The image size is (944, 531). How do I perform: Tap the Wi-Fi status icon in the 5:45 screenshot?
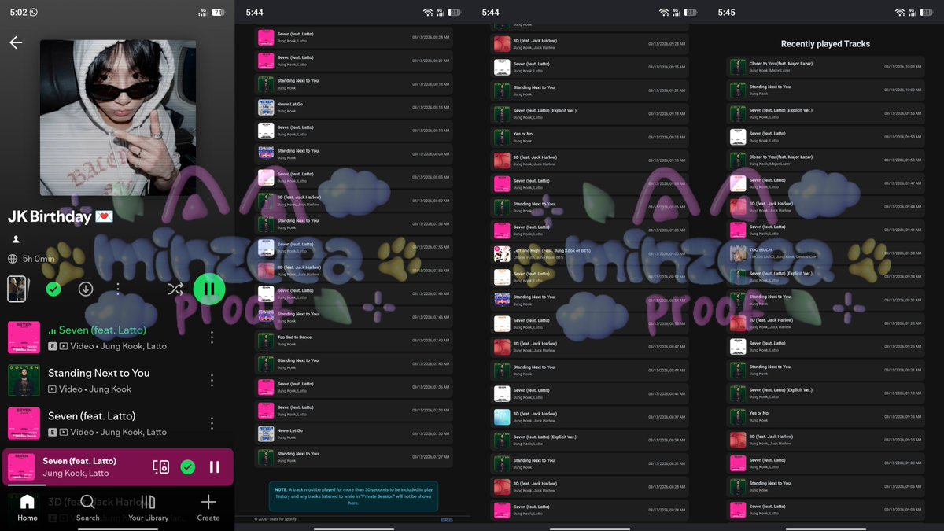900,13
